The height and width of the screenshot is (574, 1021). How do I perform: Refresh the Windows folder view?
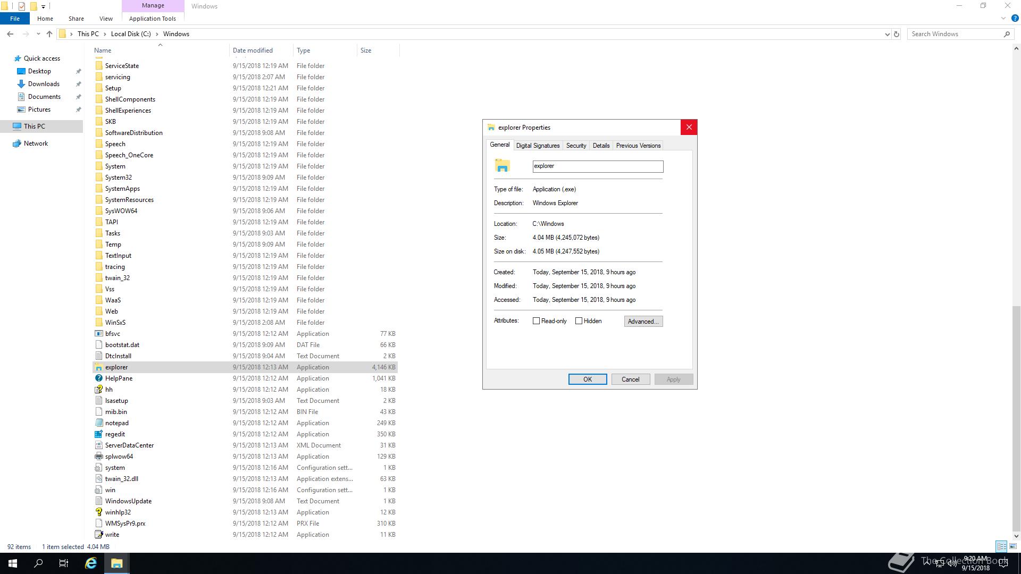coord(897,34)
